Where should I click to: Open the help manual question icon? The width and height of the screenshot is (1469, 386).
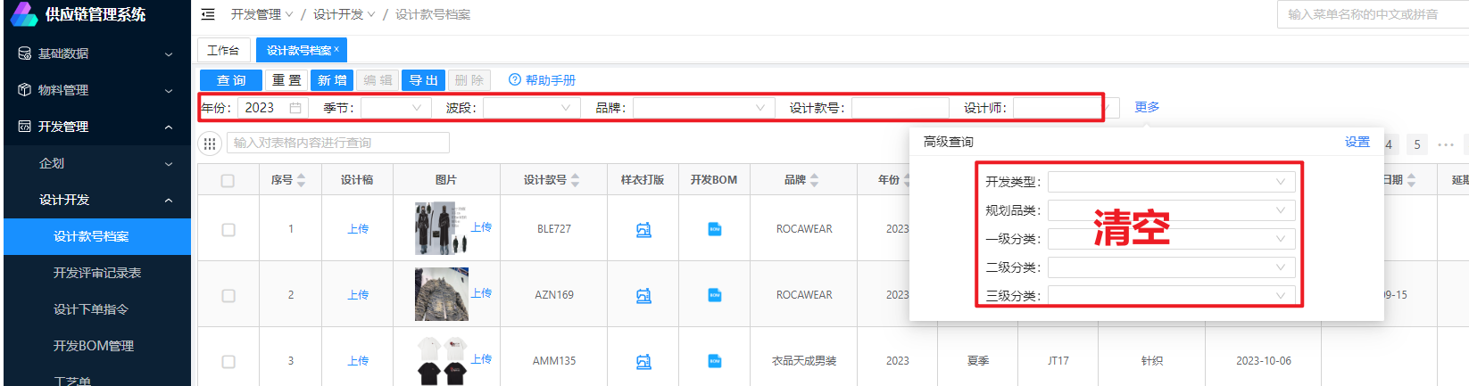[x=514, y=80]
